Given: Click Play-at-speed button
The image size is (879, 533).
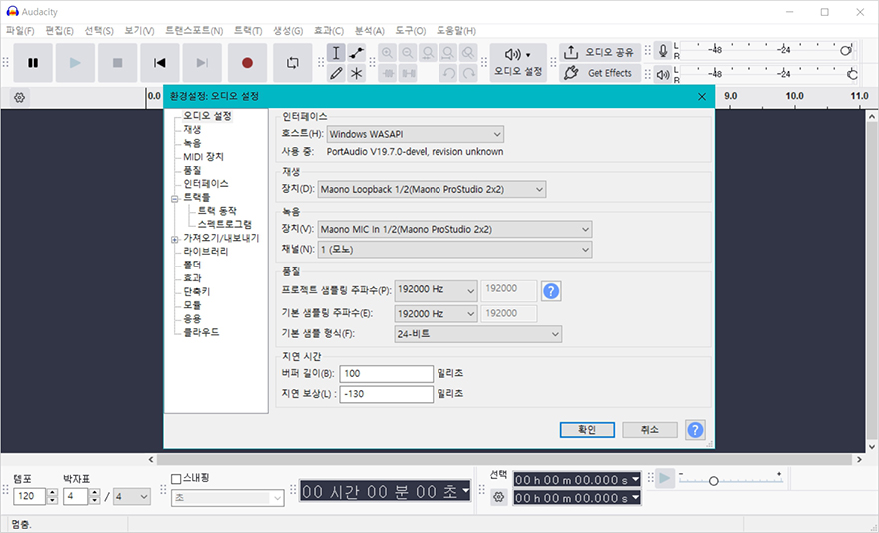Looking at the screenshot, I should (x=665, y=479).
